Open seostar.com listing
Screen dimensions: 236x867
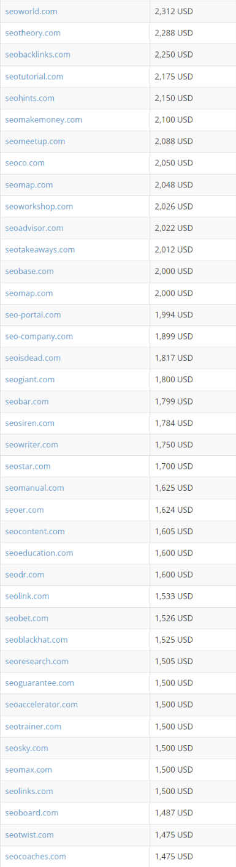coord(28,466)
